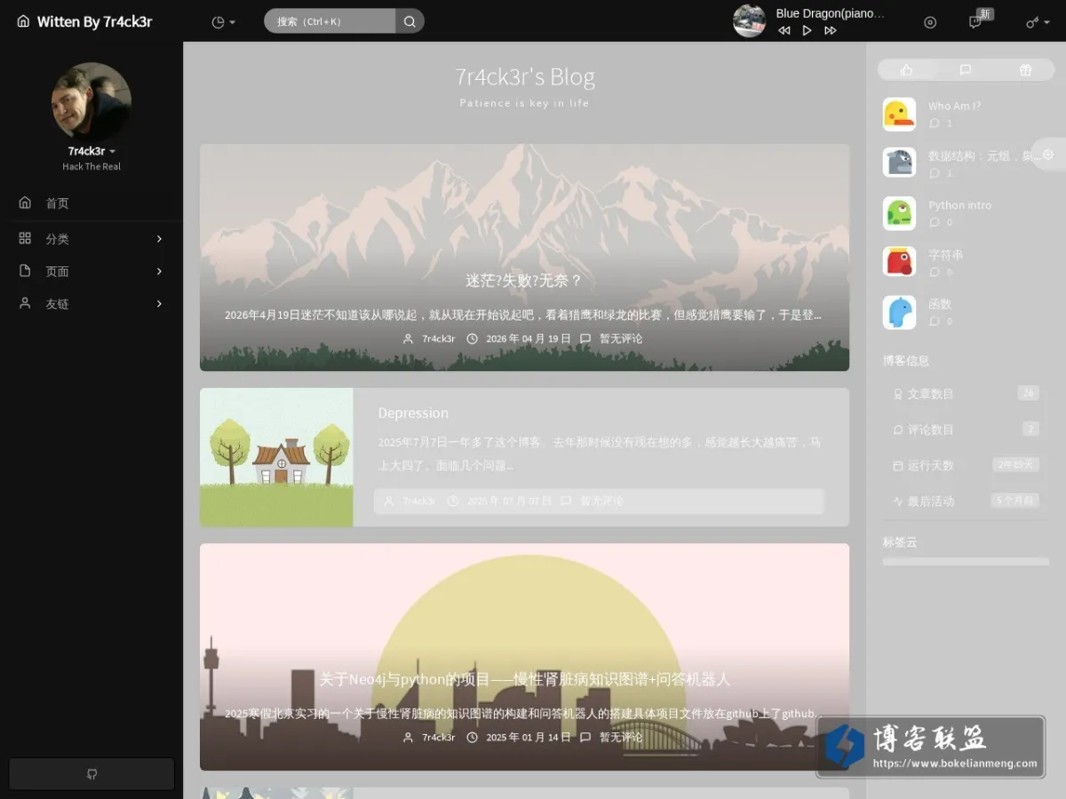This screenshot has width=1066, height=799.
Task: Click the circular target icon in the top bar
Action: (x=930, y=22)
